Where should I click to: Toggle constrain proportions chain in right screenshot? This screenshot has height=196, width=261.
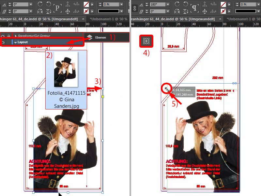(x=135, y=8)
